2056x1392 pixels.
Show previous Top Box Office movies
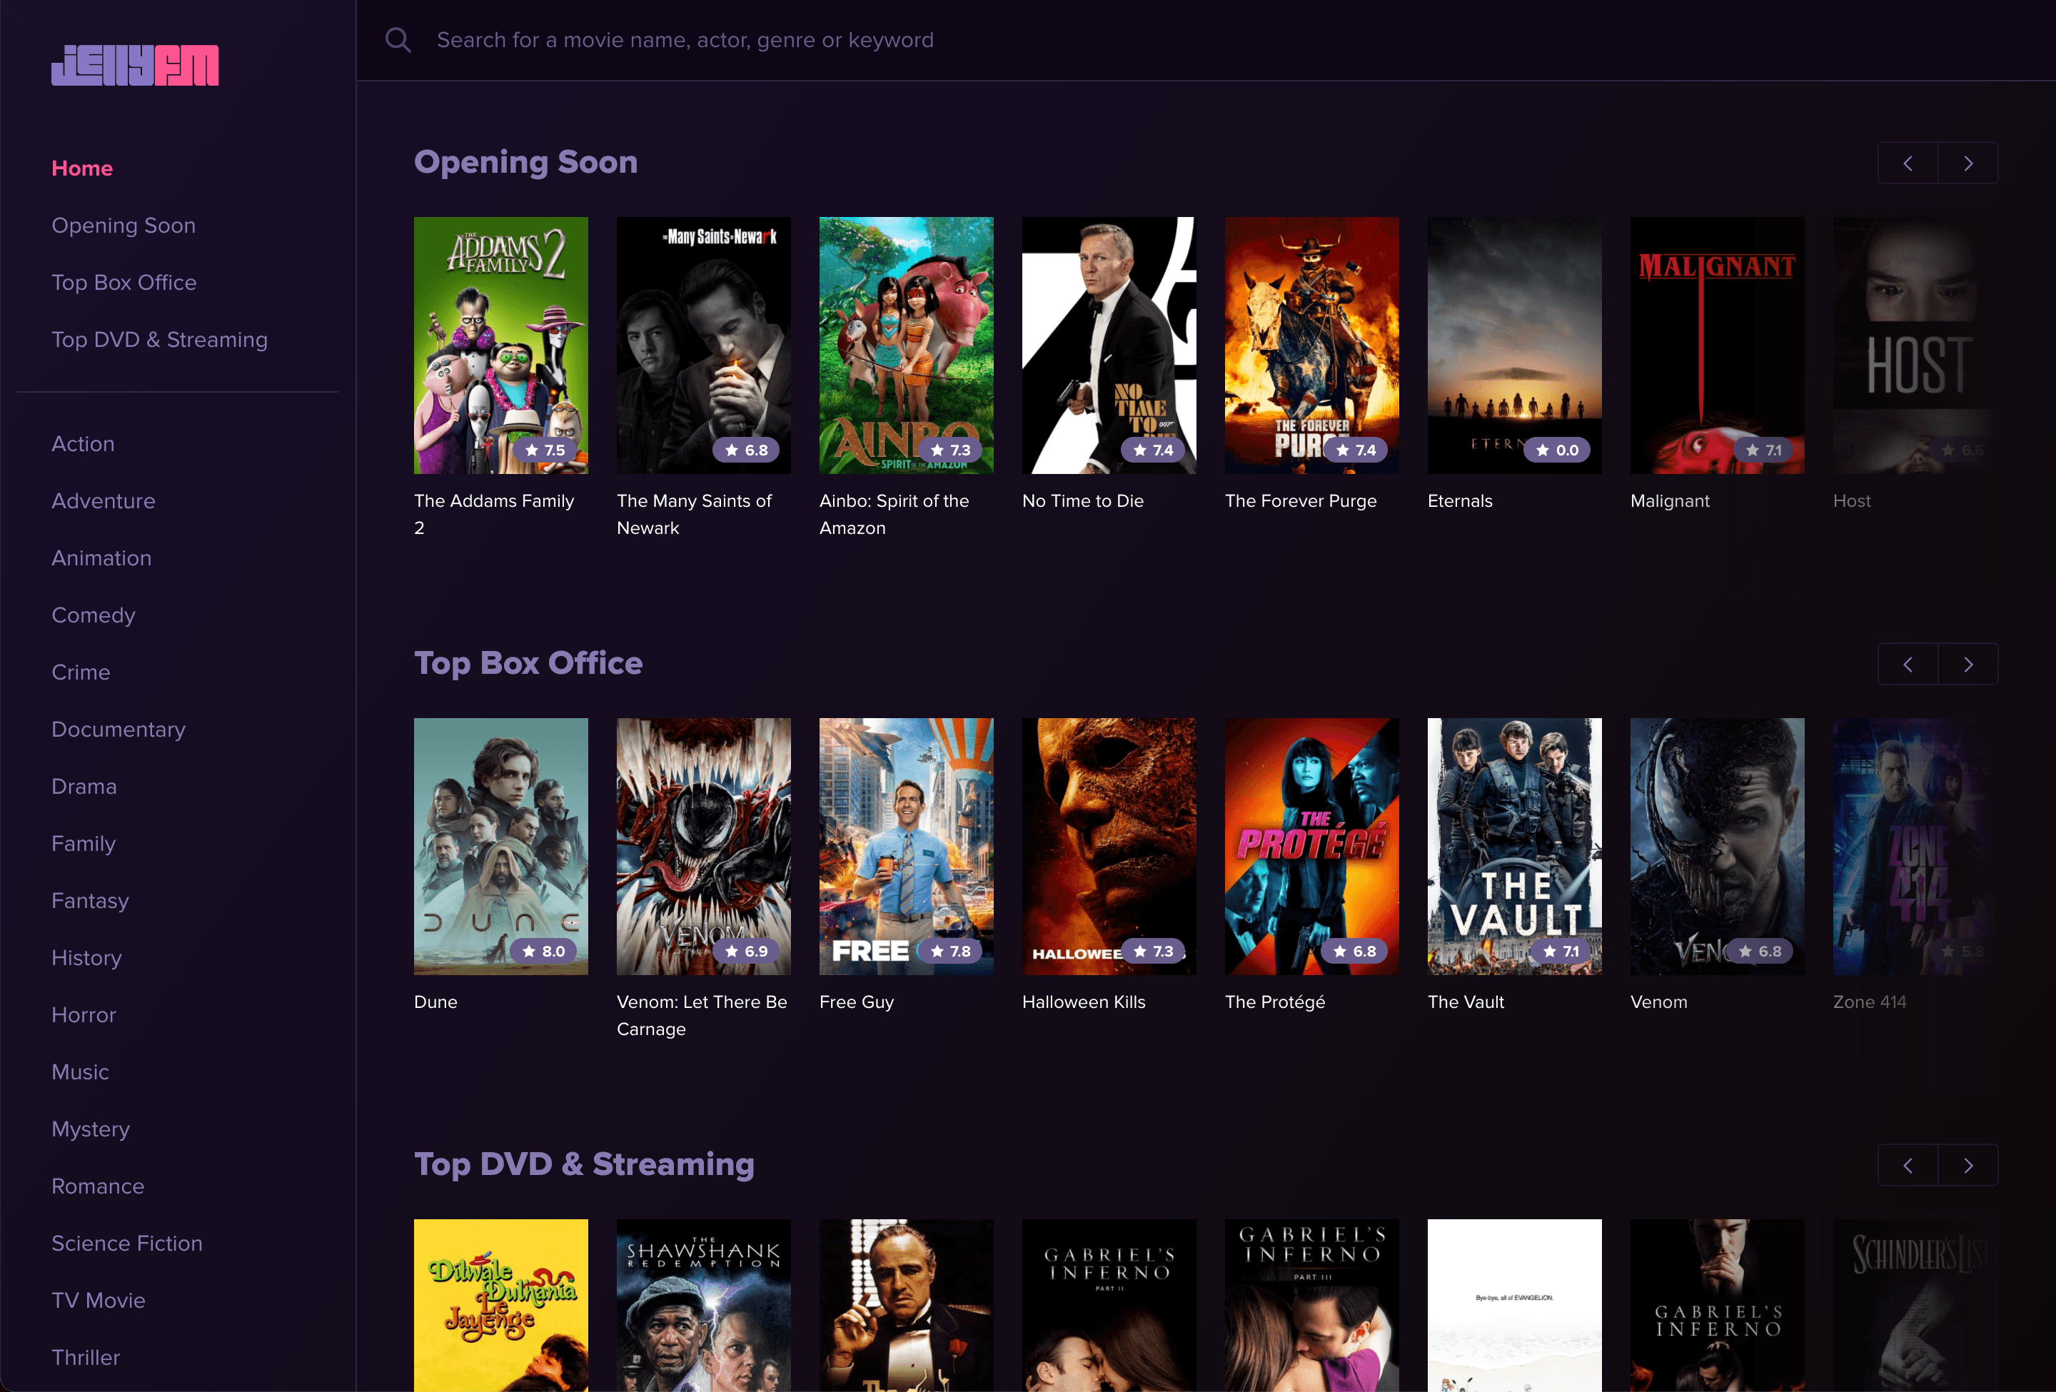[x=1908, y=664]
